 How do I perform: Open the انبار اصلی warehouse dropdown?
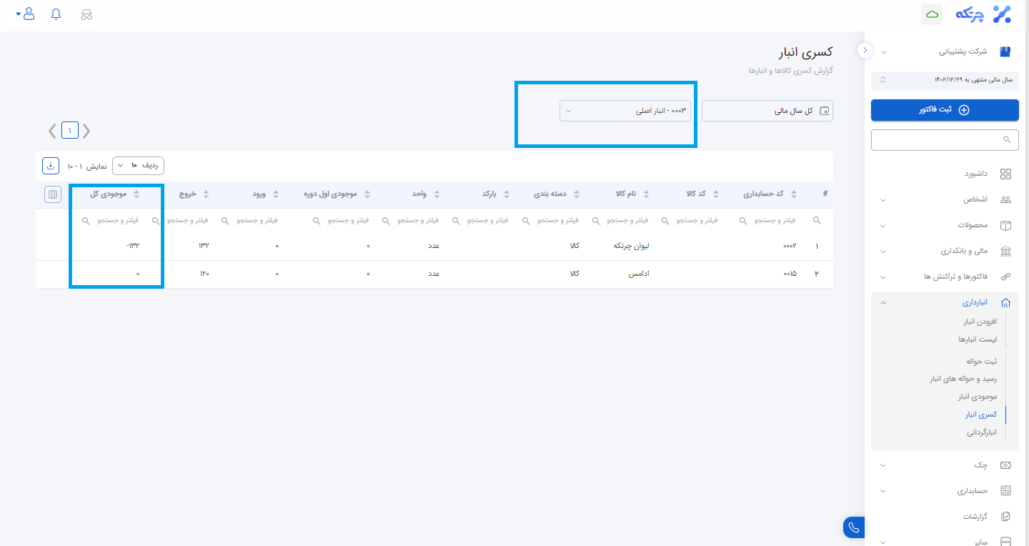(x=625, y=111)
